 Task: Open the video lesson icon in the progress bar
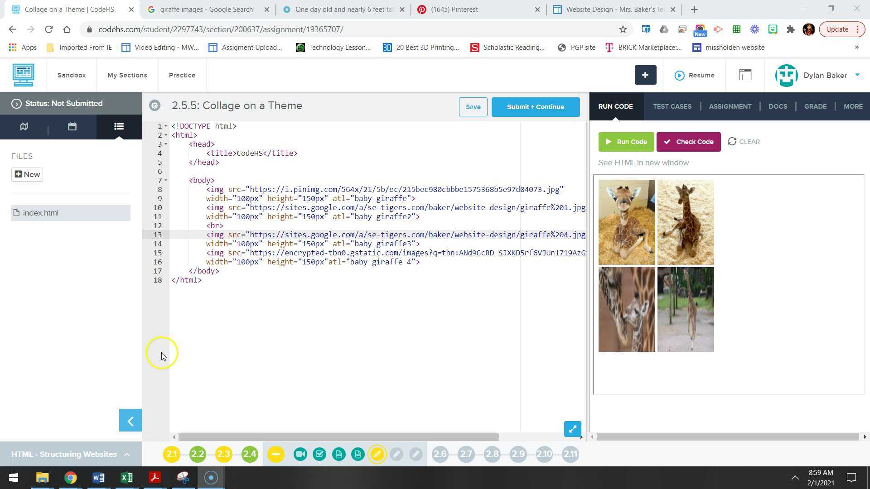(300, 454)
